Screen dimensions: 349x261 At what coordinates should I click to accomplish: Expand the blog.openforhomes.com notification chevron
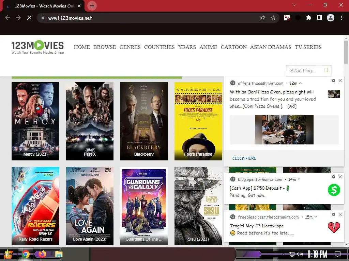point(299,179)
